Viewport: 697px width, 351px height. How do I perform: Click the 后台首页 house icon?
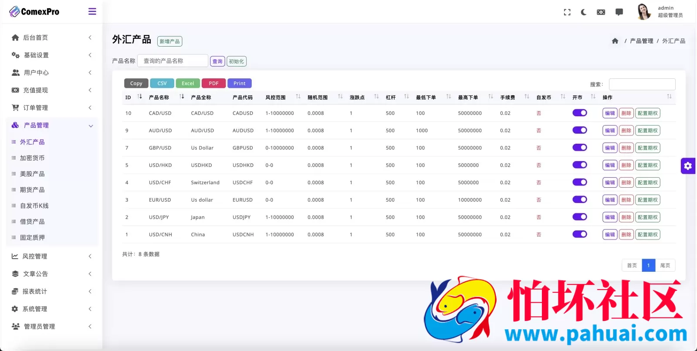(x=15, y=37)
